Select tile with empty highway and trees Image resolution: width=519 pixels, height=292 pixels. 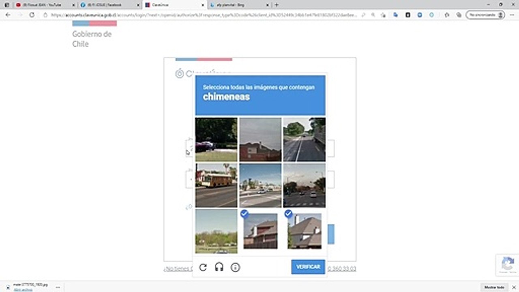tap(304, 140)
